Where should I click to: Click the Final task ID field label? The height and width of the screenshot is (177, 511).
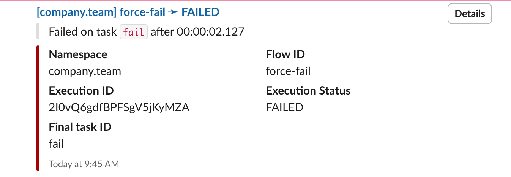tap(80, 127)
